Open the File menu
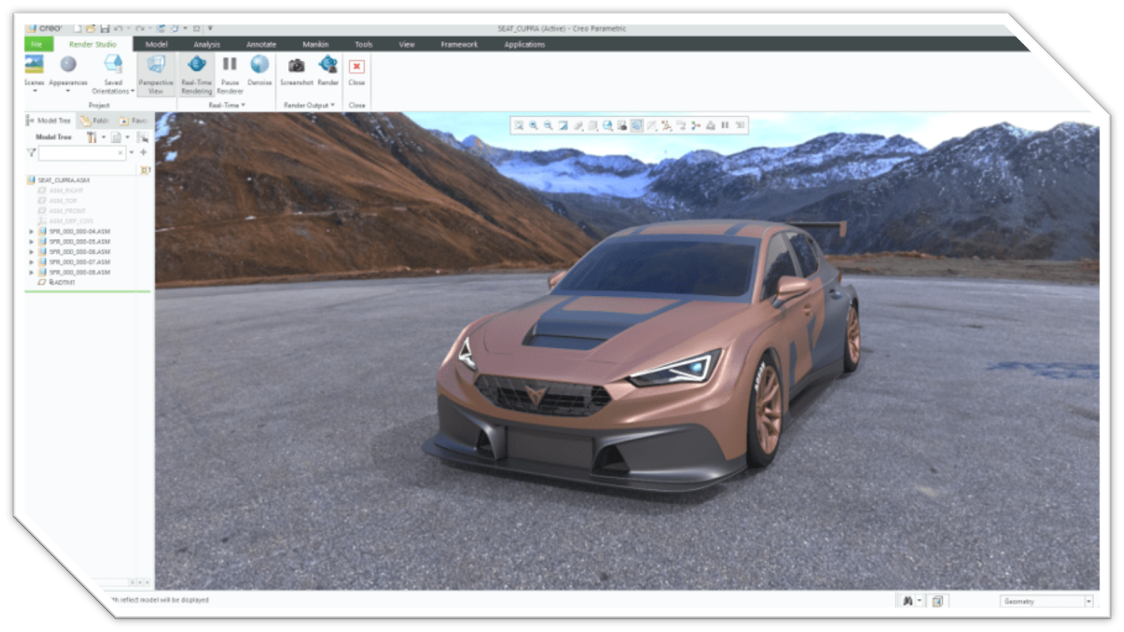 37,44
